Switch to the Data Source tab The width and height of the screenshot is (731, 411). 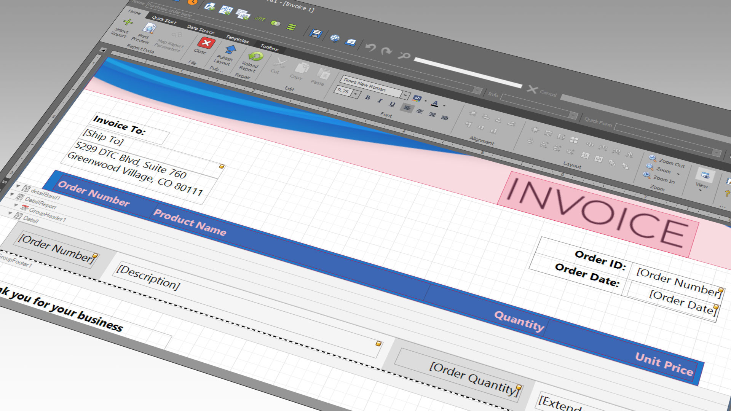click(x=200, y=29)
